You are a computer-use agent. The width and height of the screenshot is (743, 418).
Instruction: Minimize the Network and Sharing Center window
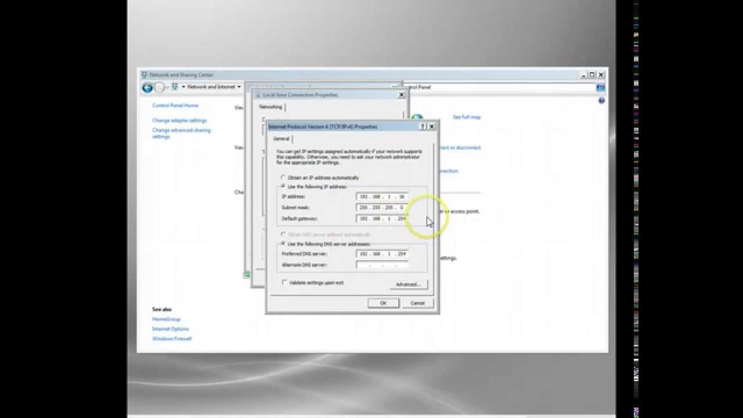coord(585,75)
